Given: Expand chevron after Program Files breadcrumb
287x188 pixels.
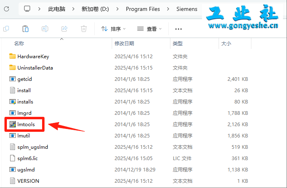Looking at the screenshot, I should (168, 9).
